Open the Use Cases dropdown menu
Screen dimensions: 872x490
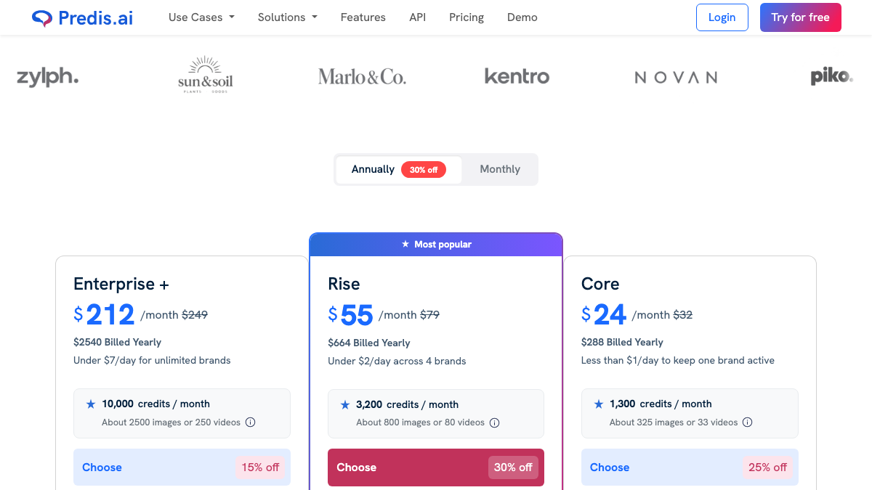coord(201,17)
